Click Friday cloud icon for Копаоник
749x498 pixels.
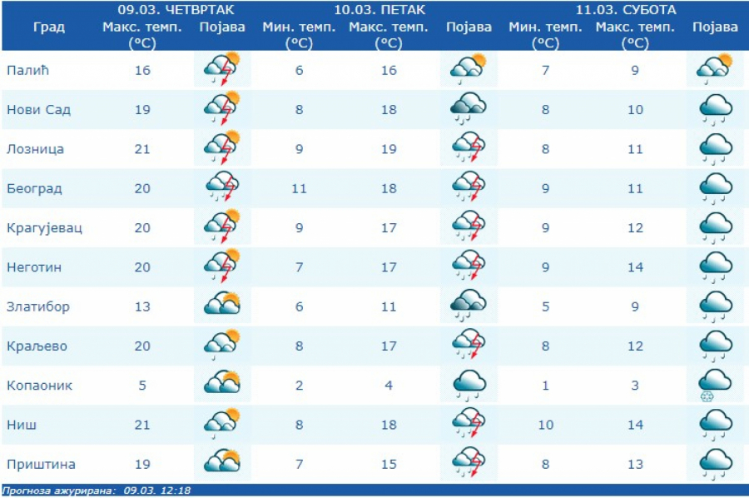[x=469, y=386]
